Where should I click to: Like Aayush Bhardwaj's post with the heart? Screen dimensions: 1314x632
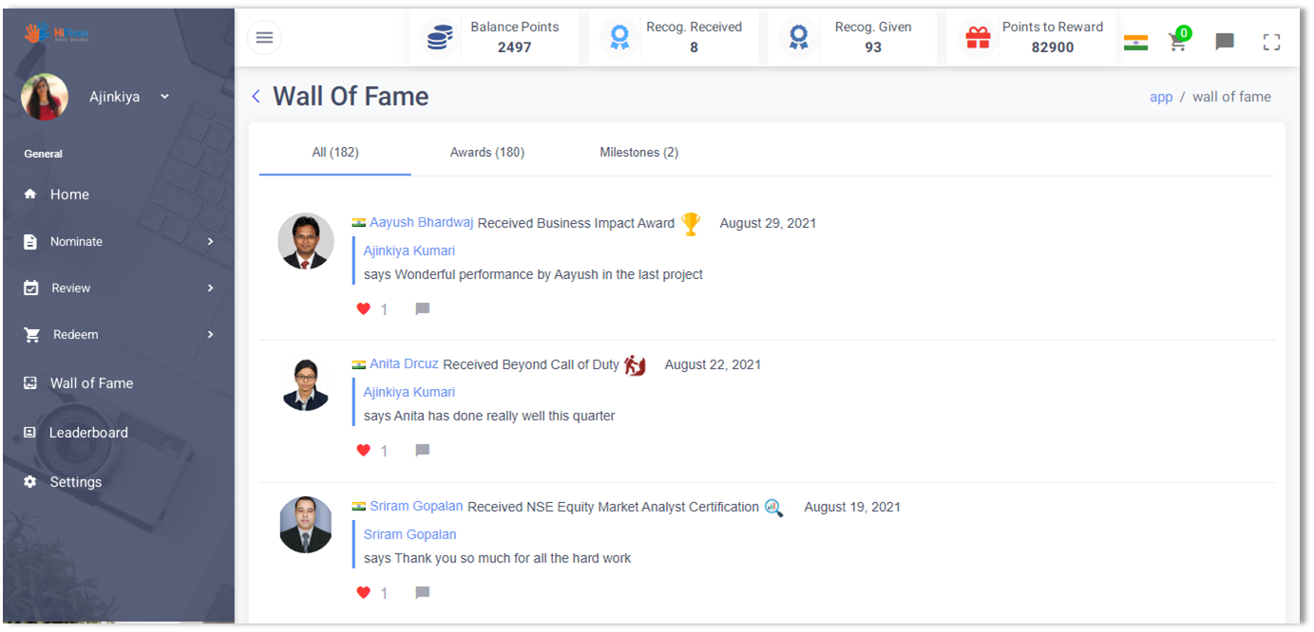(x=363, y=308)
